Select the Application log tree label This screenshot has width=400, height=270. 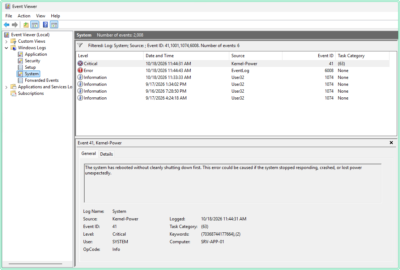coord(36,54)
